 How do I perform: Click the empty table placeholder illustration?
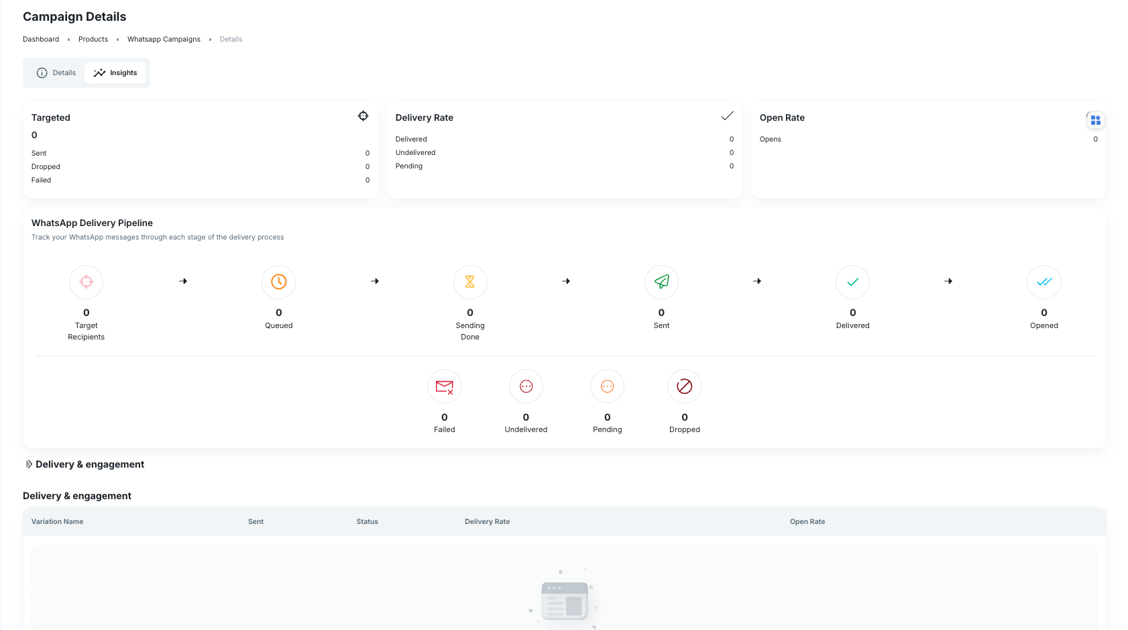pos(564,599)
